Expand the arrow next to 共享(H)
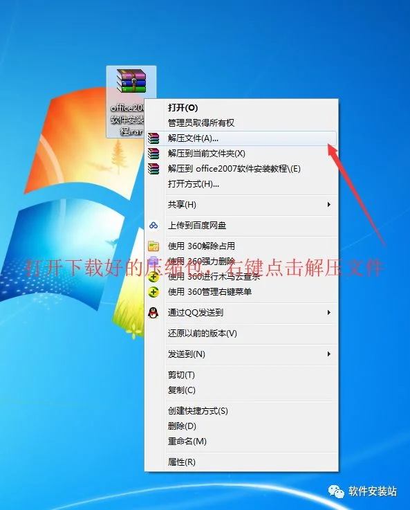The image size is (410, 510). tap(329, 205)
